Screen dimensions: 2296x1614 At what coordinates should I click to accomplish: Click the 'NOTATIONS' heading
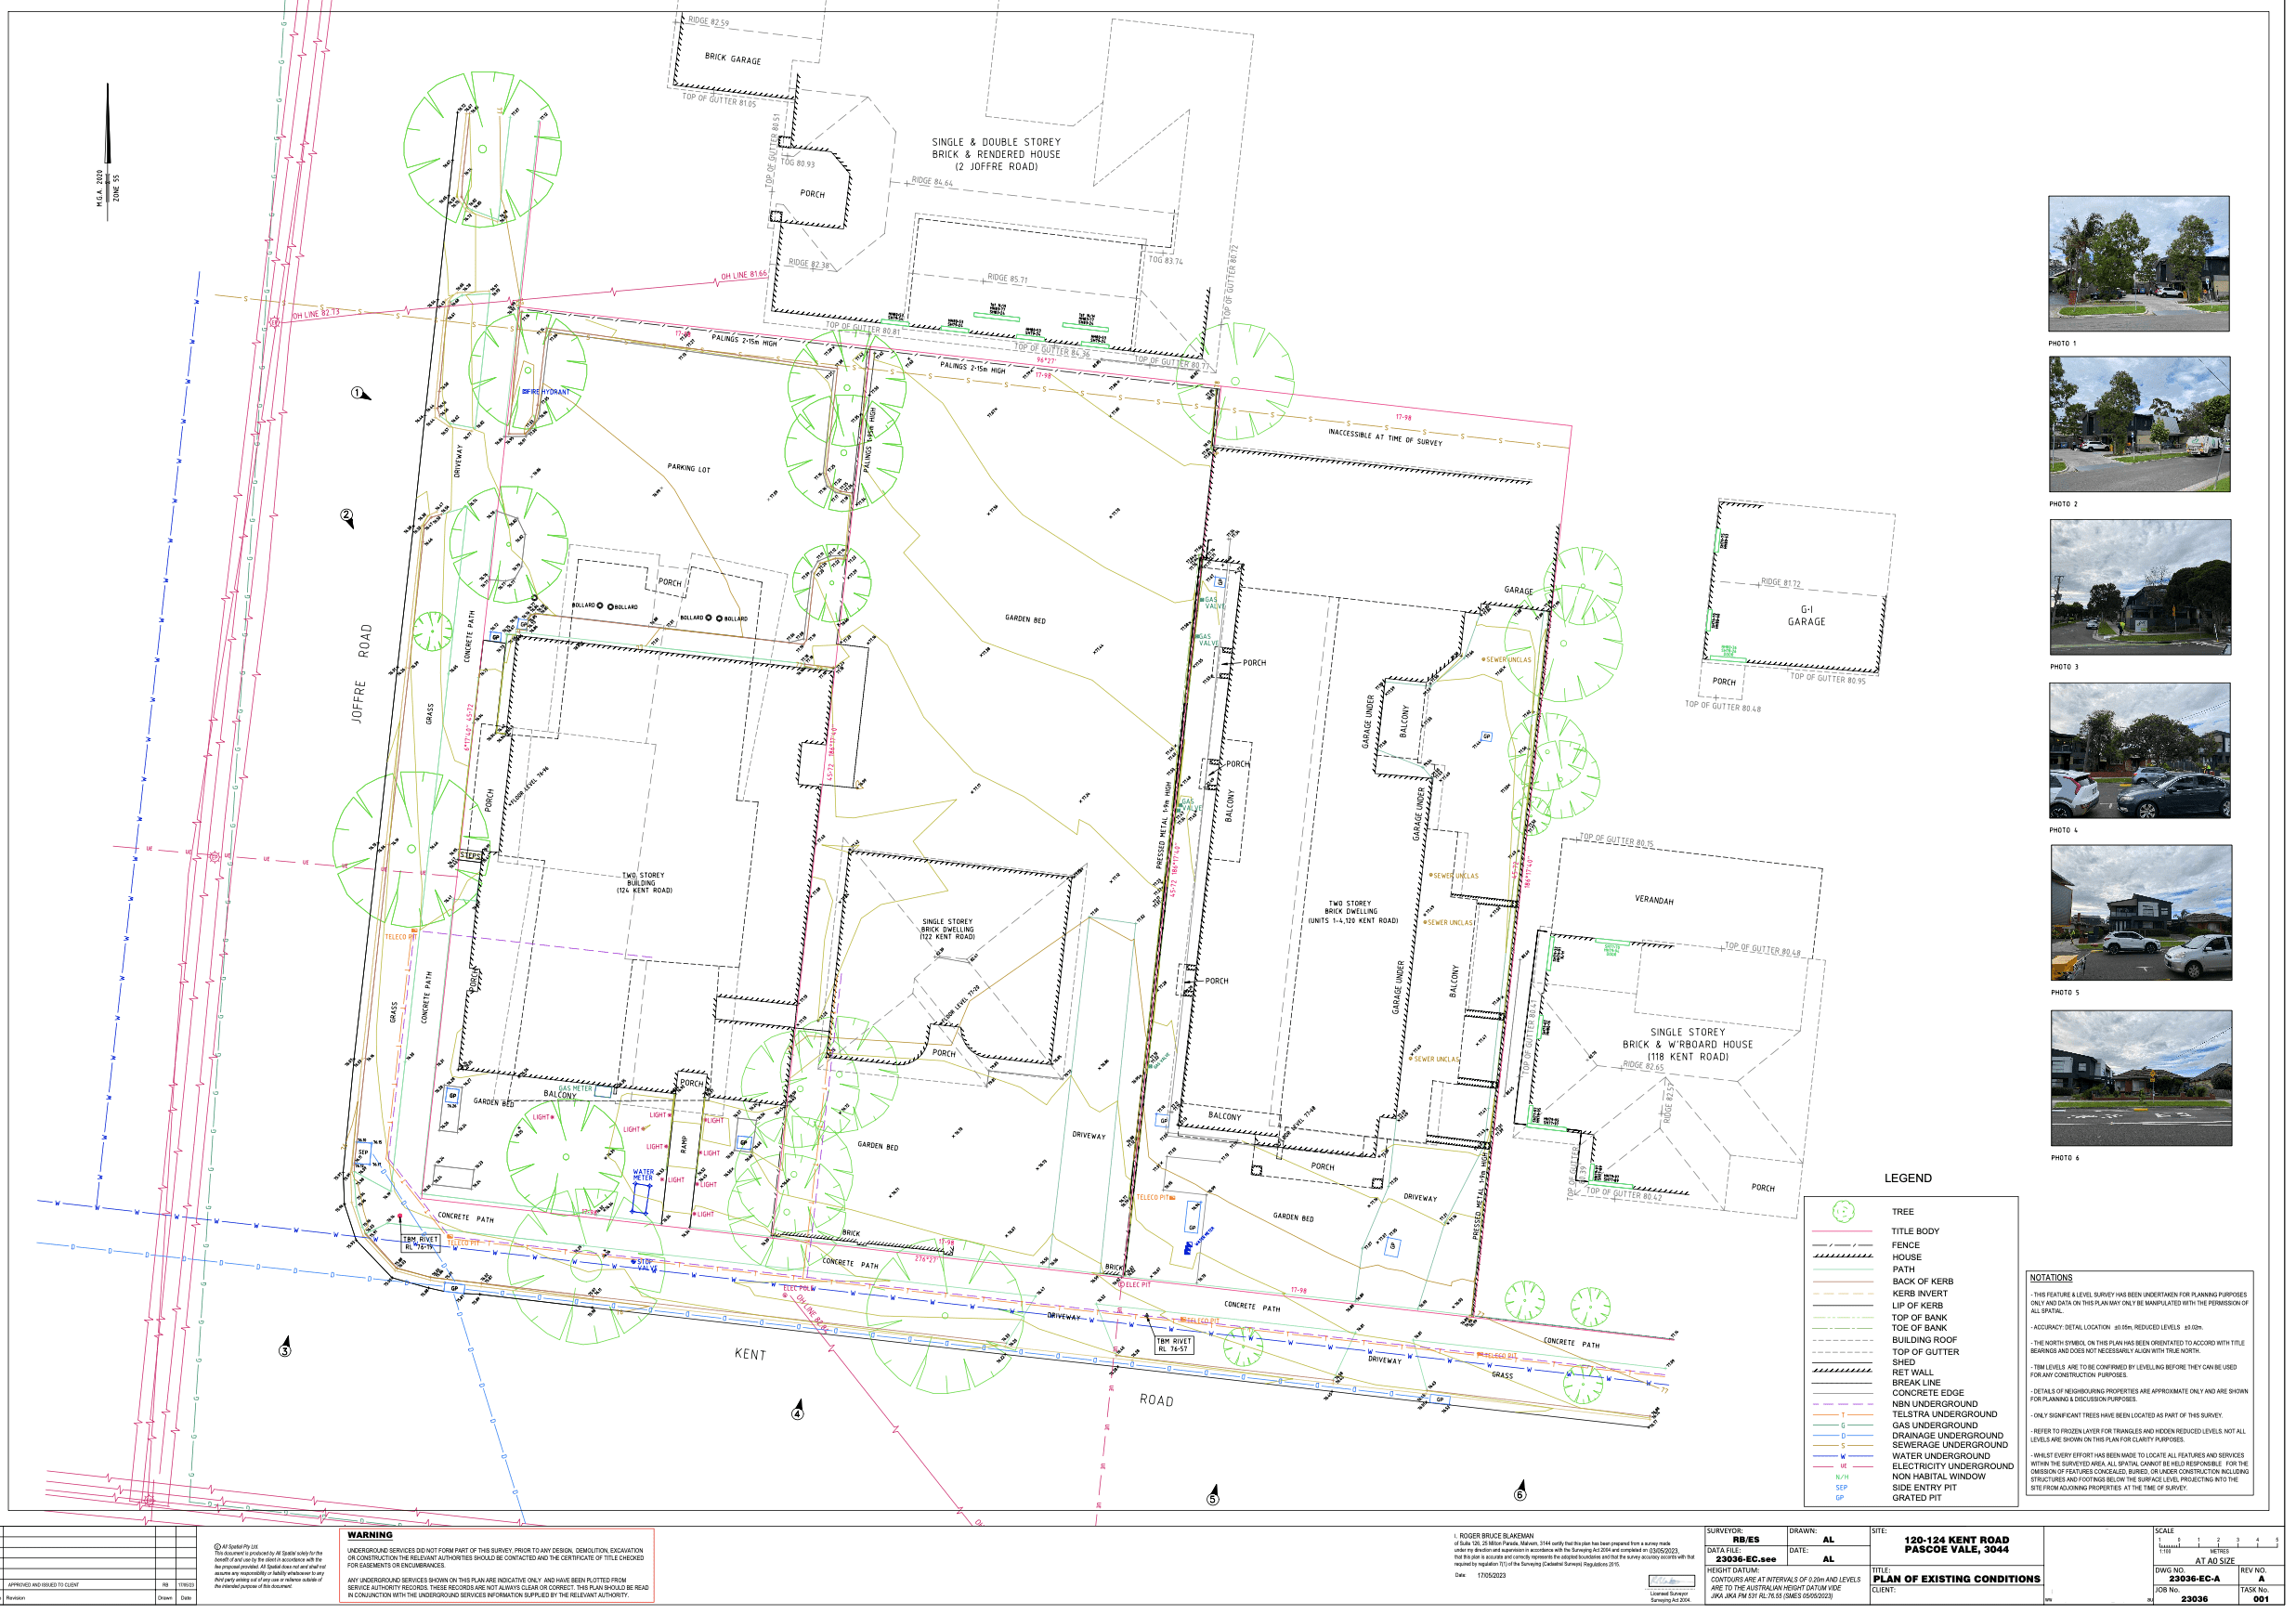tap(2051, 1278)
